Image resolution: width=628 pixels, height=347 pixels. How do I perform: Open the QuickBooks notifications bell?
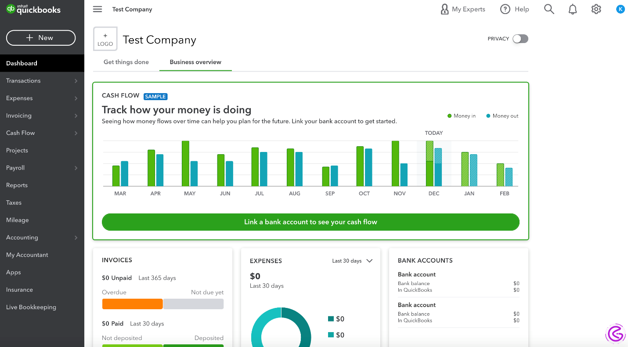[572, 9]
